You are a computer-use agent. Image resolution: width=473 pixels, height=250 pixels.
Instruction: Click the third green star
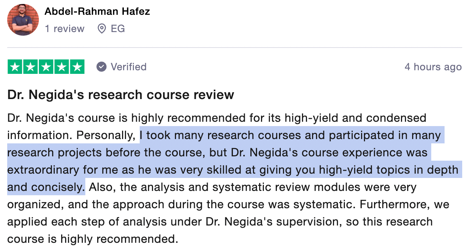click(46, 67)
